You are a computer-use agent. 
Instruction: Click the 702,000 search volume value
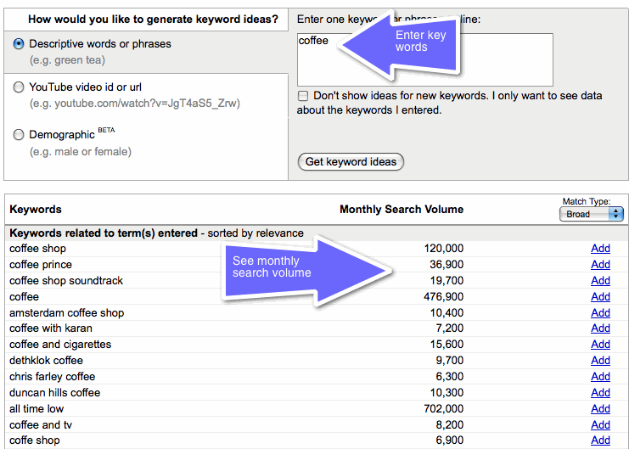coord(444,408)
